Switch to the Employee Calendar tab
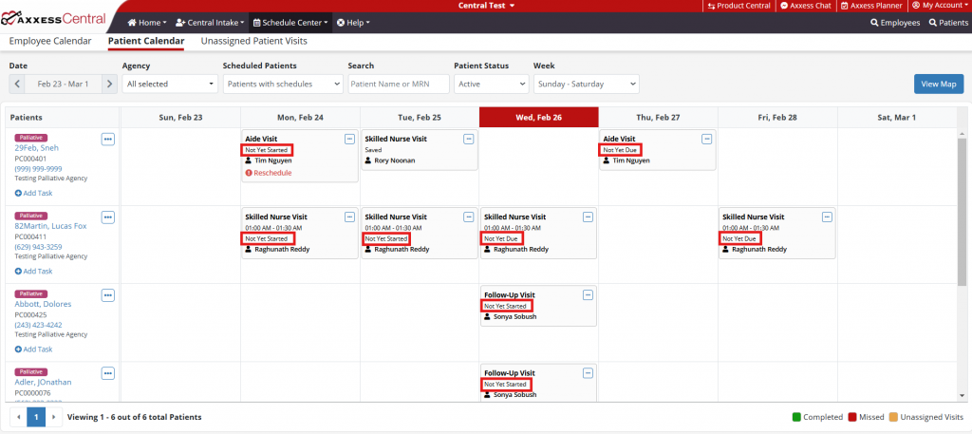Image resolution: width=972 pixels, height=434 pixels. click(x=50, y=41)
